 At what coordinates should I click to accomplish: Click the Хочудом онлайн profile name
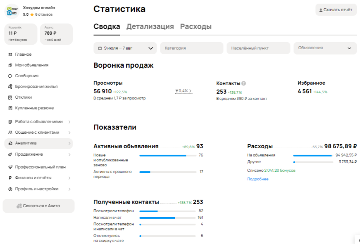pos(39,8)
